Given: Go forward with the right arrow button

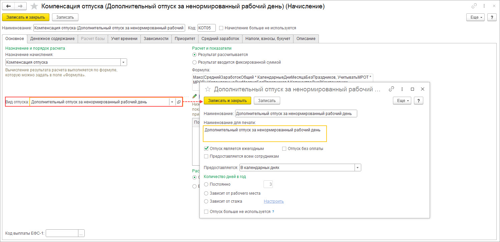Looking at the screenshot, I should pyautogui.click(x=20, y=6).
